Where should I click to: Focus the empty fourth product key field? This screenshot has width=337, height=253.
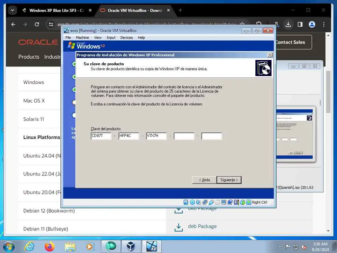pos(184,136)
